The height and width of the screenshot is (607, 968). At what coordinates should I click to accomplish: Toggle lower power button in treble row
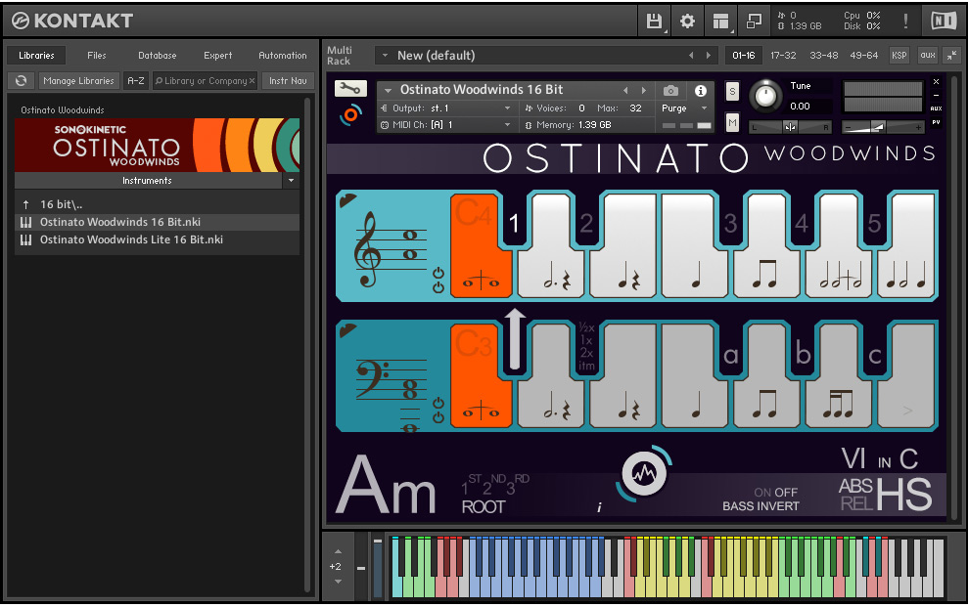click(438, 287)
